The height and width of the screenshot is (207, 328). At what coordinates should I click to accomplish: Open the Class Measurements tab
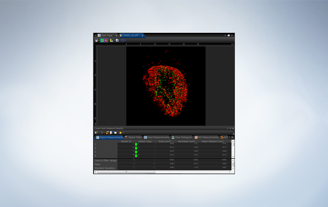157,138
